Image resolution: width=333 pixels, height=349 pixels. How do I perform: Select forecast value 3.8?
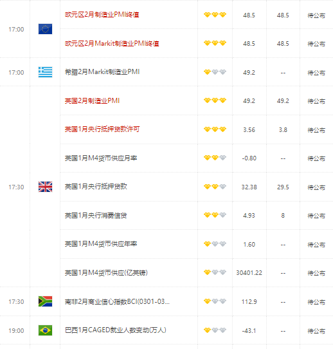(283, 130)
